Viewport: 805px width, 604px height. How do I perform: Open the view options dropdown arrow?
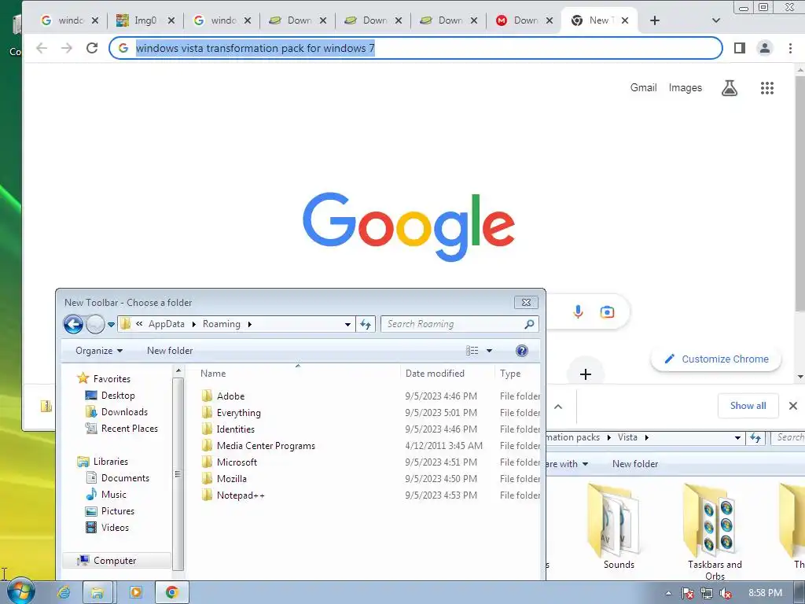(x=489, y=351)
